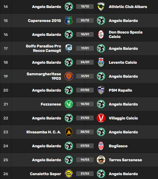Click the Fezzanese team name link
158x179 pixels.
point(51,104)
